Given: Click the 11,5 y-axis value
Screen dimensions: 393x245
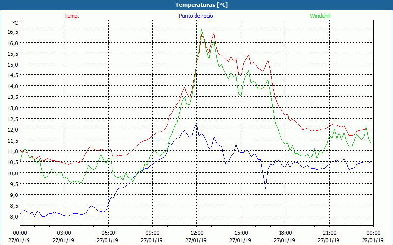Looking at the screenshot, I should click(x=13, y=141).
